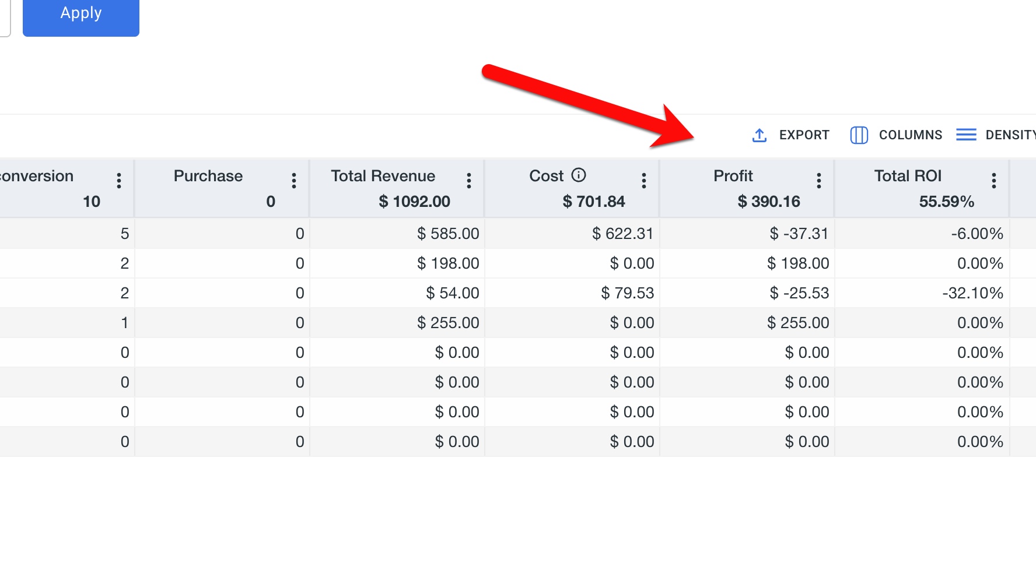Open the Total Revenue column menu
This screenshot has width=1036, height=570.
coord(469,181)
